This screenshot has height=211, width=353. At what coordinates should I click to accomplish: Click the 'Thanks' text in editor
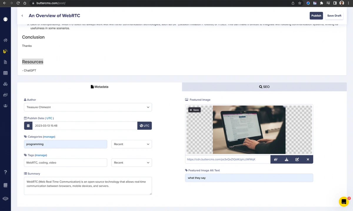point(27,46)
